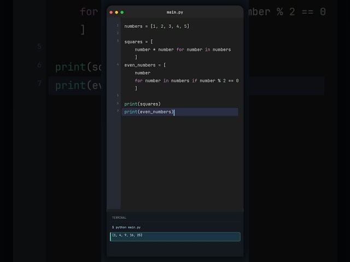
Task: Select the main.py window title
Action: 175,12
